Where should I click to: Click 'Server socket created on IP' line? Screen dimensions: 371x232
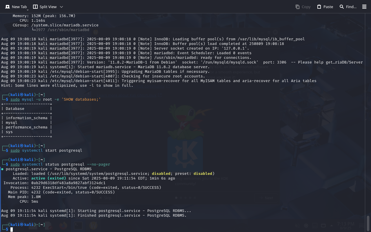(x=125, y=48)
